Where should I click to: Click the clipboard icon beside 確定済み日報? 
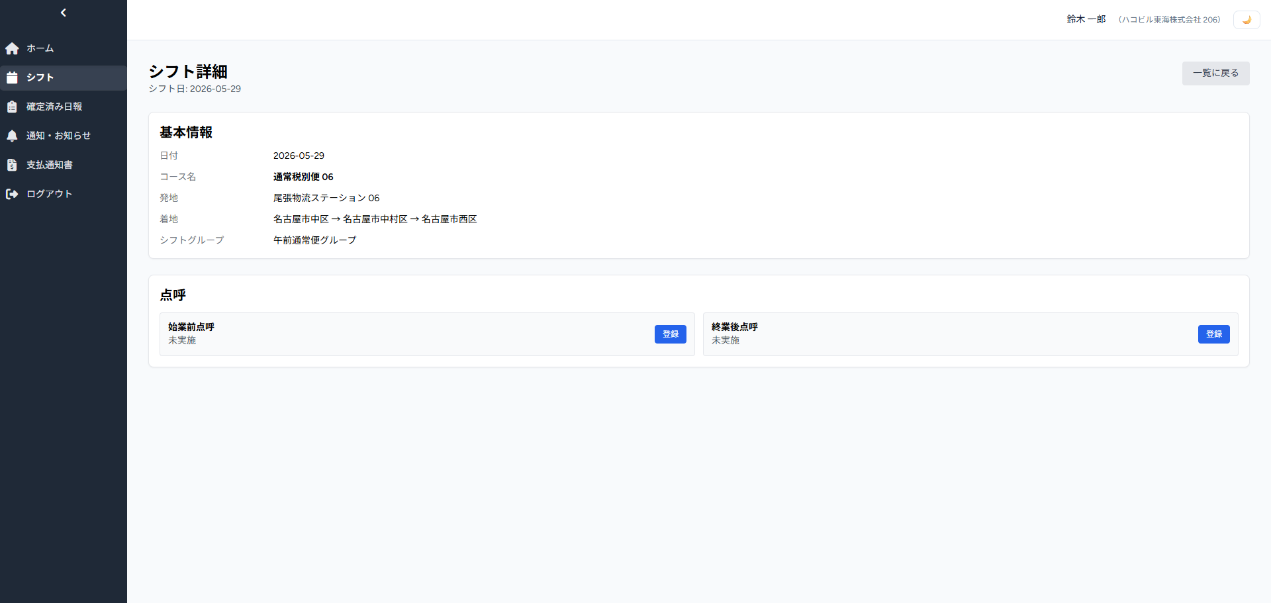click(x=12, y=107)
